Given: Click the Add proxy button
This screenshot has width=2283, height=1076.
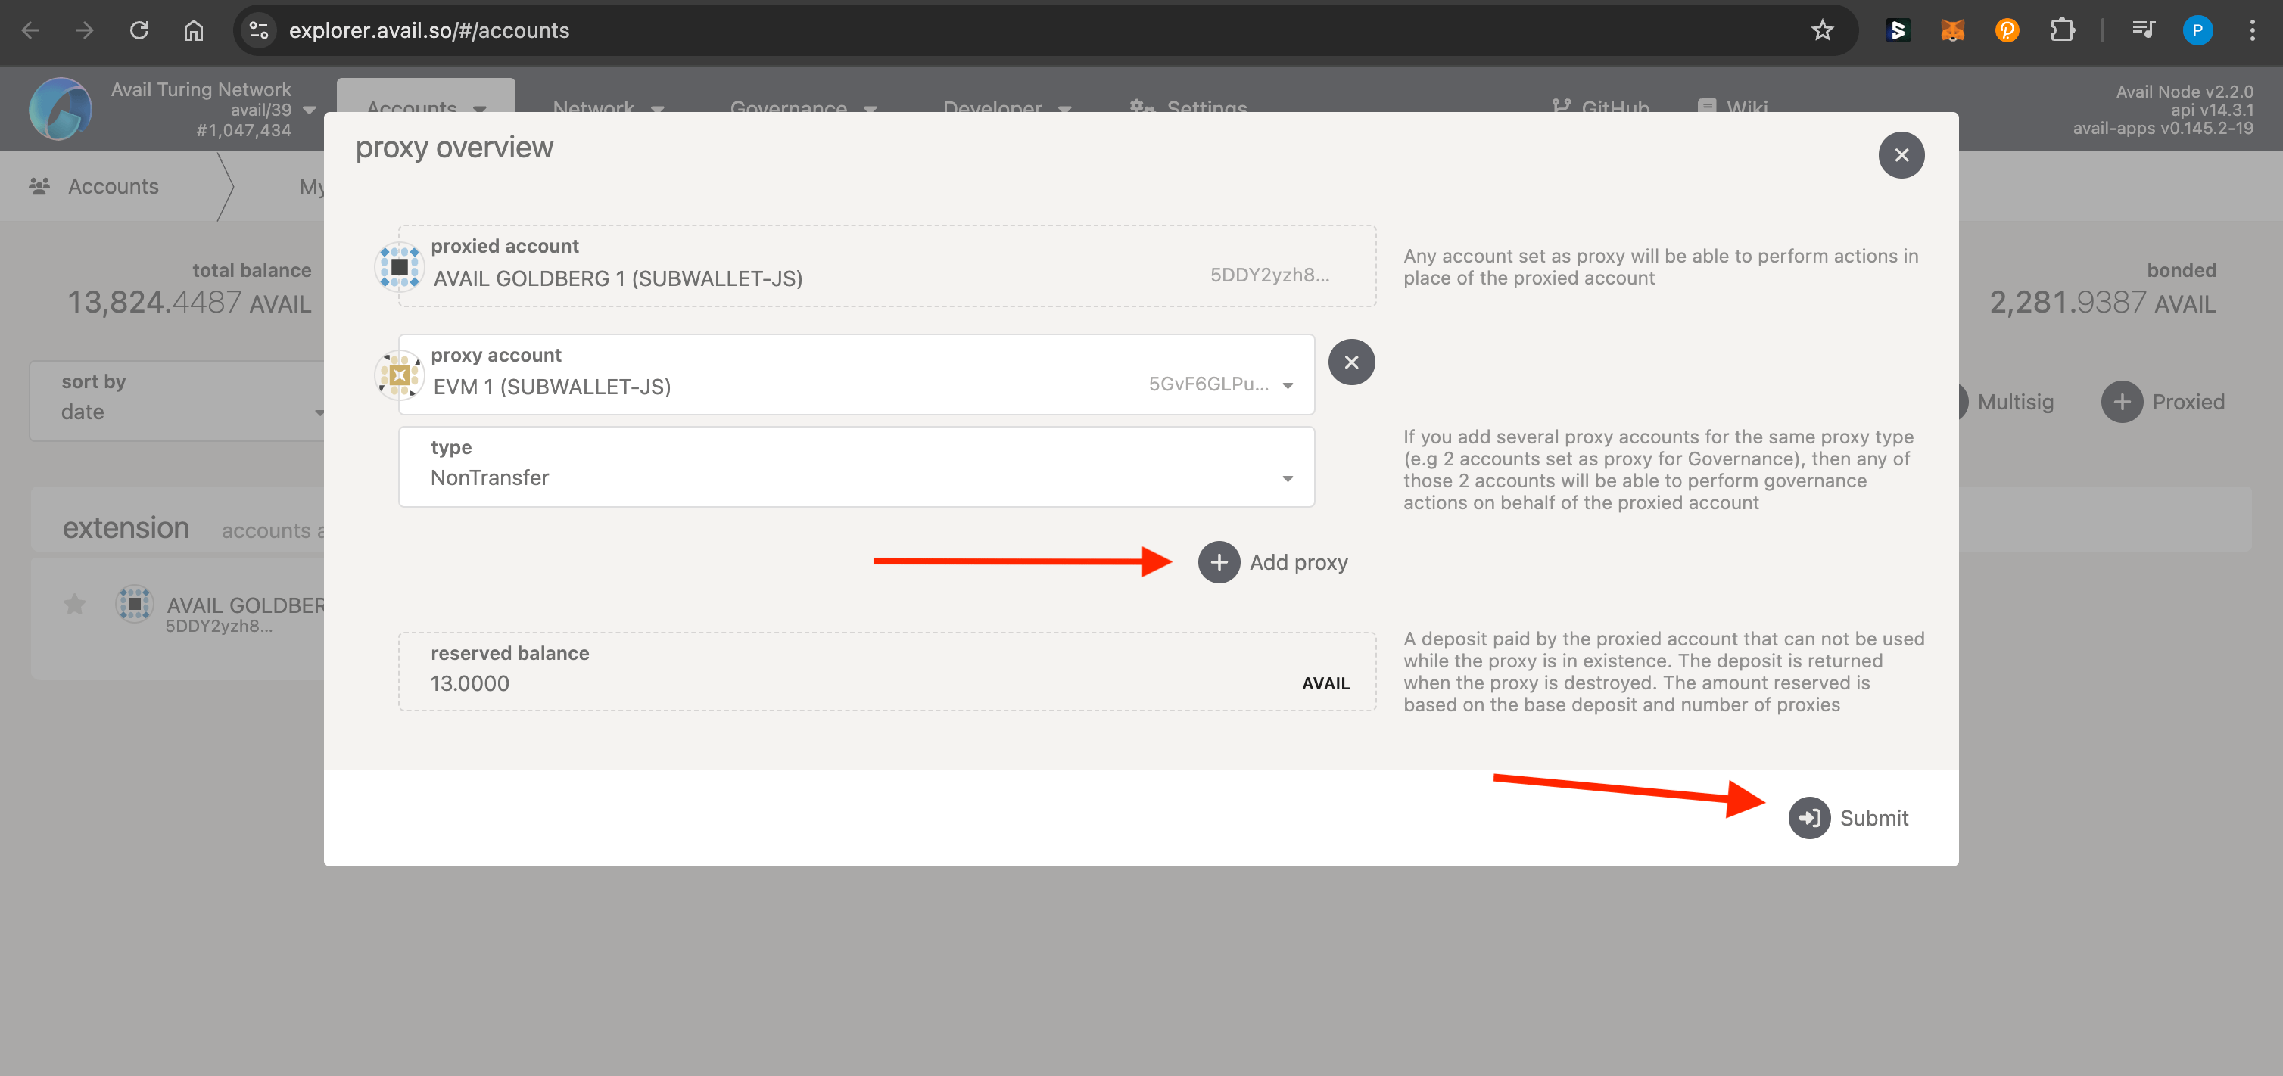Looking at the screenshot, I should pyautogui.click(x=1273, y=561).
